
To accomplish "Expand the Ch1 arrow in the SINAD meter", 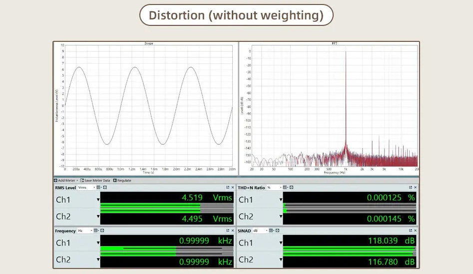I will [x=281, y=243].
